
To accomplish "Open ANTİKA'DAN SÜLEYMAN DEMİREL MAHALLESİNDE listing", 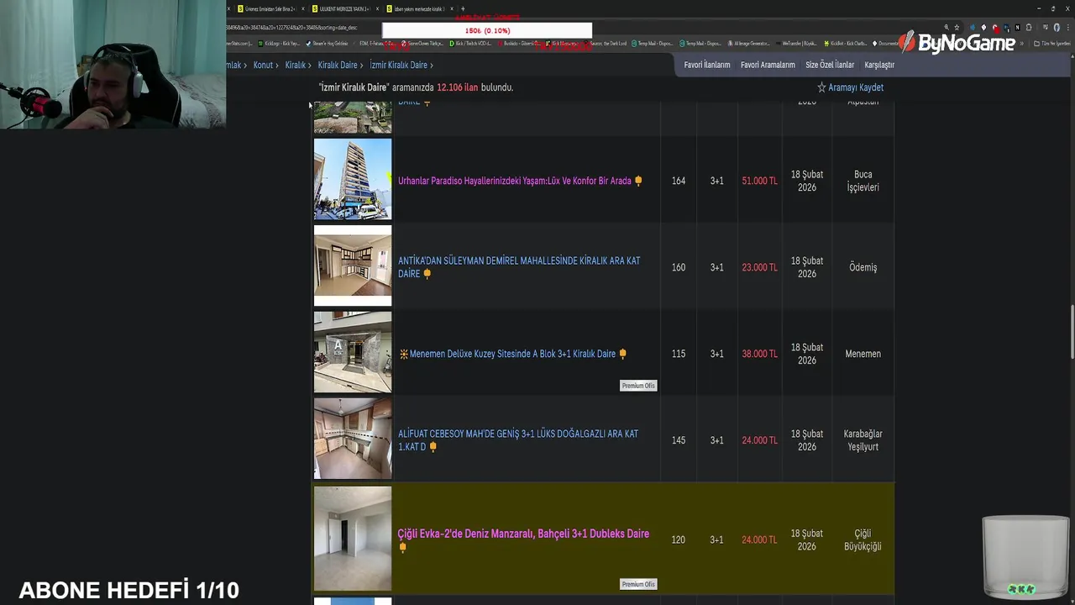I will tap(519, 267).
